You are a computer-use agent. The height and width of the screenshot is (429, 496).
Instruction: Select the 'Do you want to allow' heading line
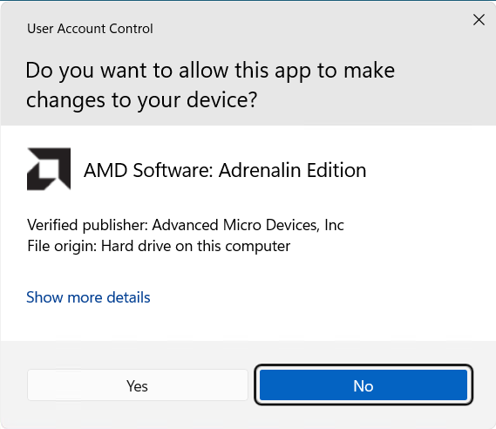click(210, 71)
